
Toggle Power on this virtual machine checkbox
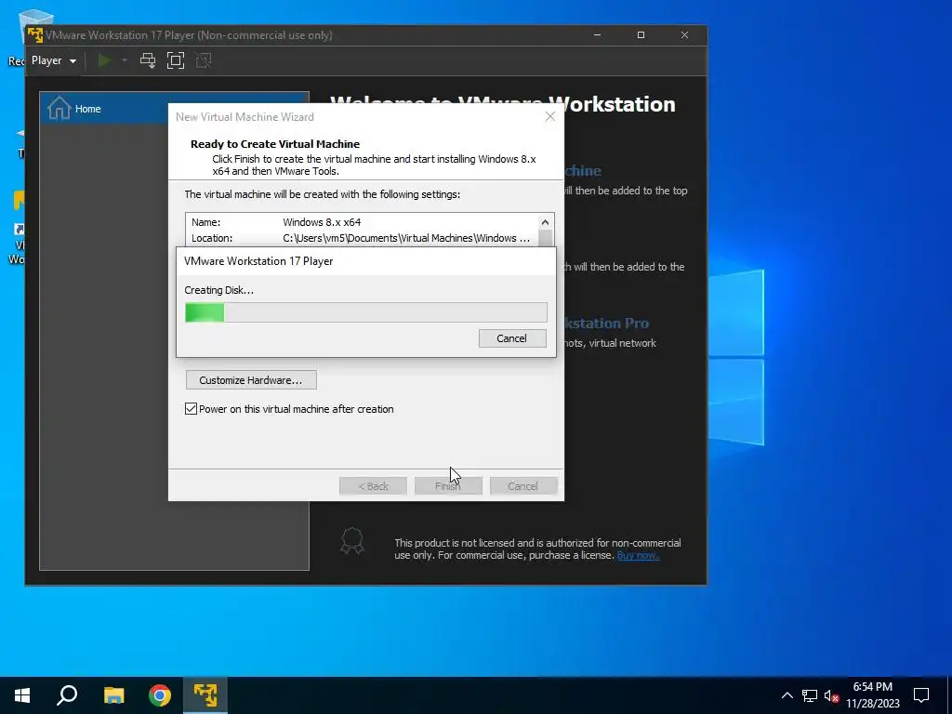(x=191, y=409)
